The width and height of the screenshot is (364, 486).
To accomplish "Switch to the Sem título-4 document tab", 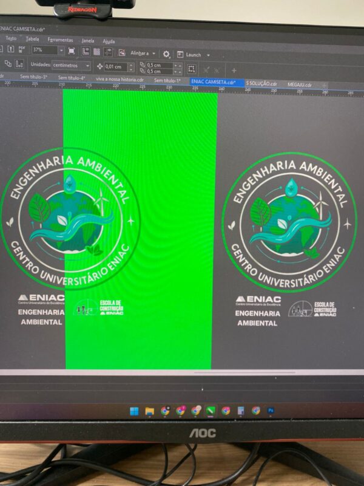I will [x=72, y=78].
